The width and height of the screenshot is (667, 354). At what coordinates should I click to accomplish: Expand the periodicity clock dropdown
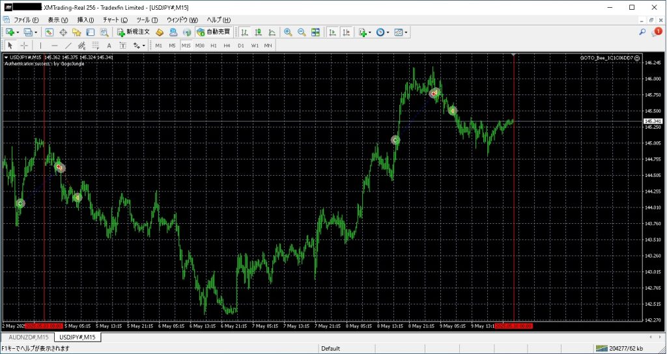(x=388, y=32)
